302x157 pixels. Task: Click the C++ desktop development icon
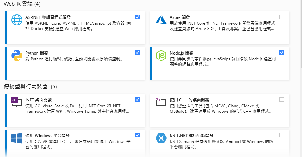coord(161,102)
